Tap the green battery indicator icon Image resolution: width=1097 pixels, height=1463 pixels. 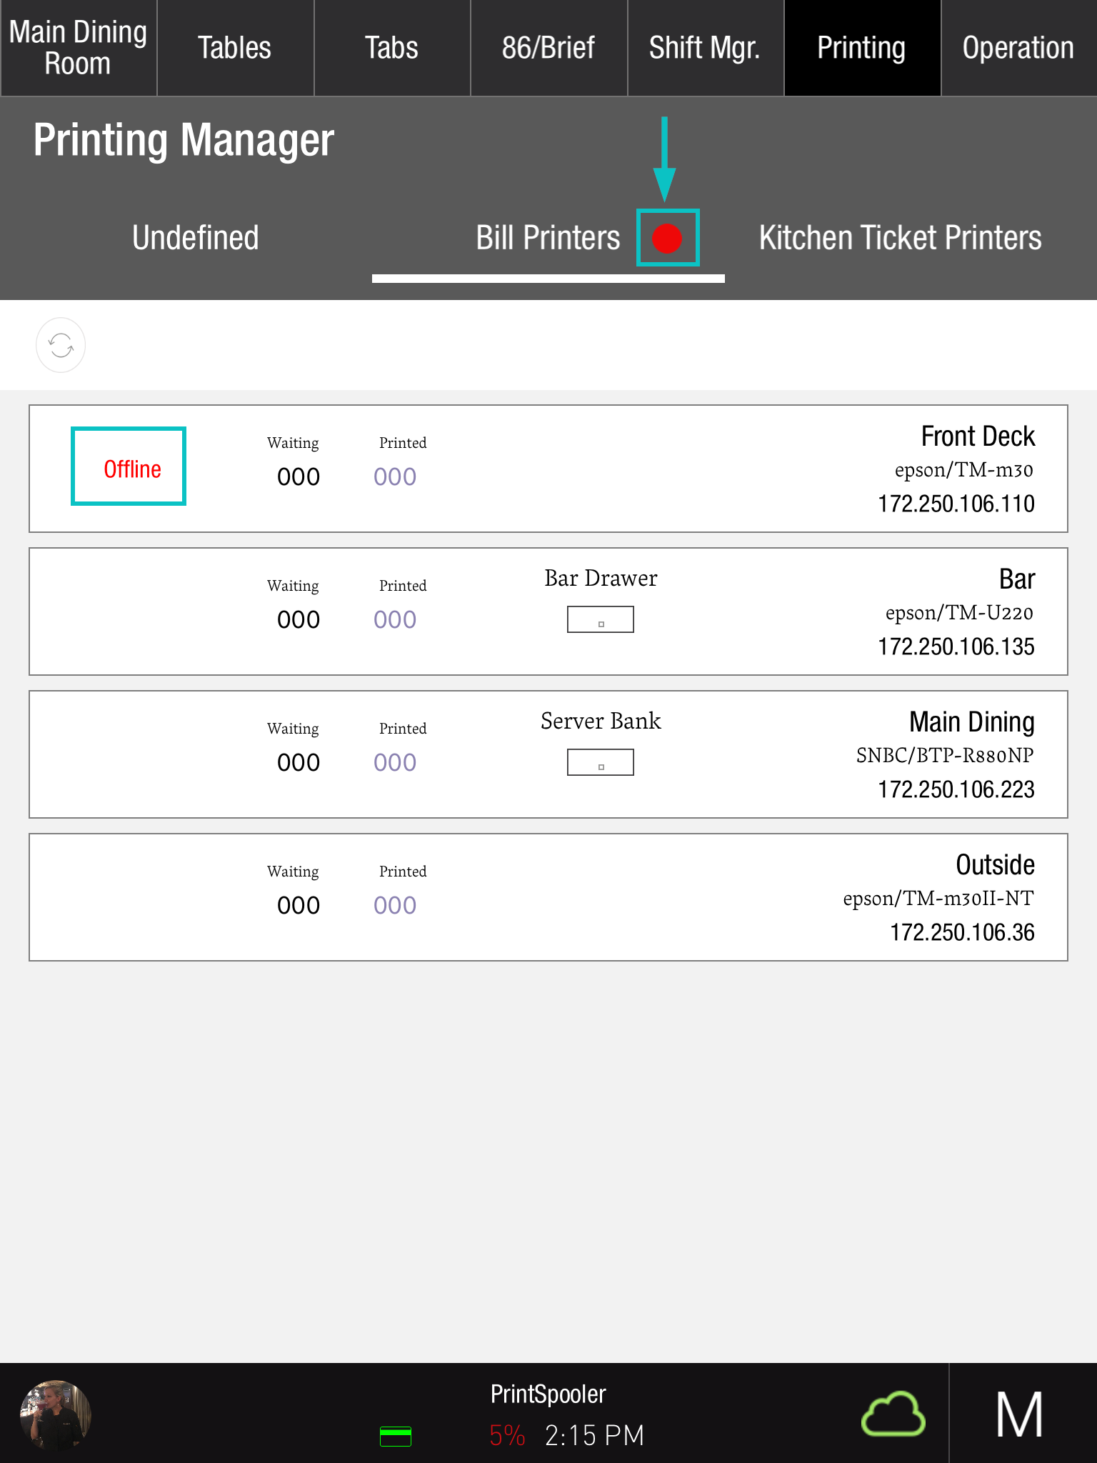pos(395,1436)
